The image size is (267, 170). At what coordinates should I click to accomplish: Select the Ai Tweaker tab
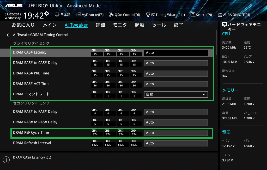pyautogui.click(x=76, y=25)
